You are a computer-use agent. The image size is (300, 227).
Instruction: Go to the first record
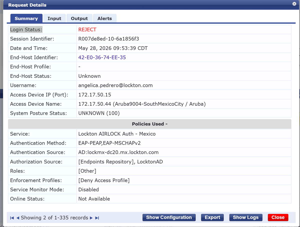pos(12,218)
